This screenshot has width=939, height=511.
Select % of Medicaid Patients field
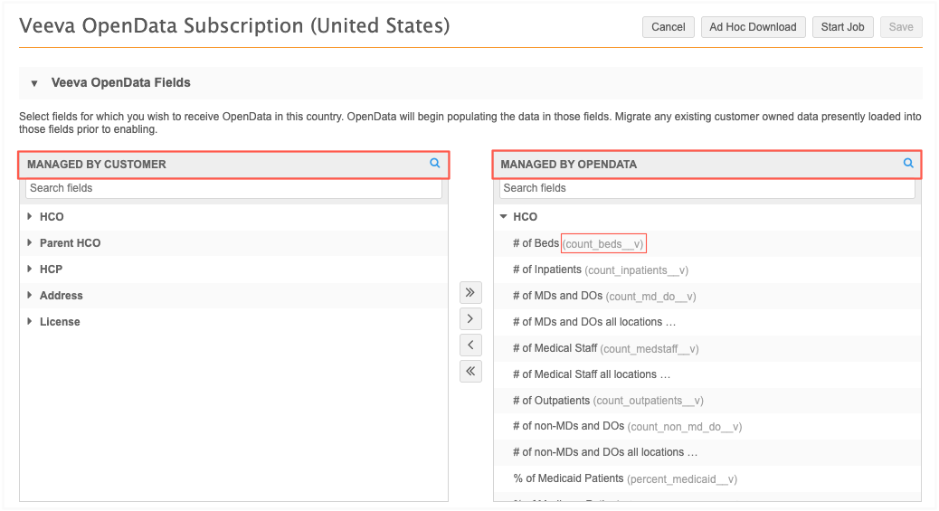click(x=707, y=478)
